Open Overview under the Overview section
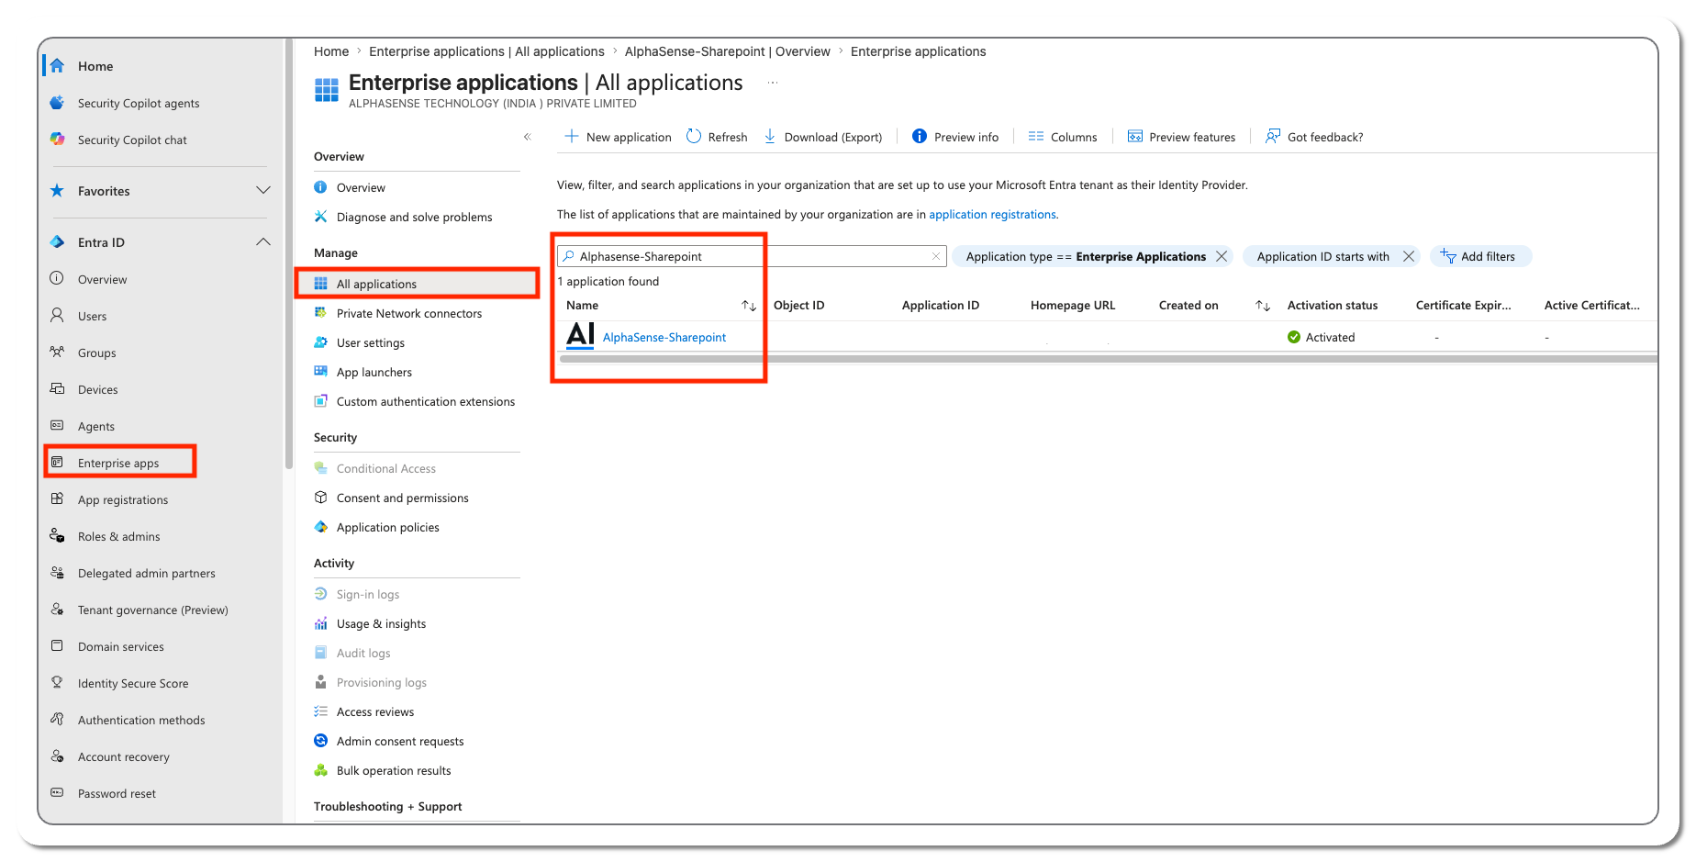 click(x=361, y=188)
